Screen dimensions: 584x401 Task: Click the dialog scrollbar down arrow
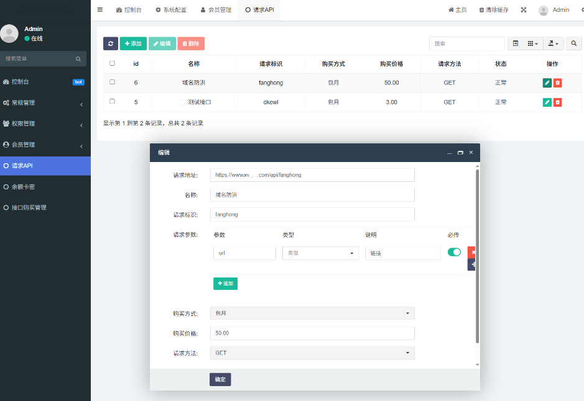tap(478, 364)
